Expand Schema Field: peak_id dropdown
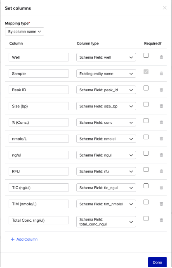The image size is (172, 268). click(x=106, y=90)
